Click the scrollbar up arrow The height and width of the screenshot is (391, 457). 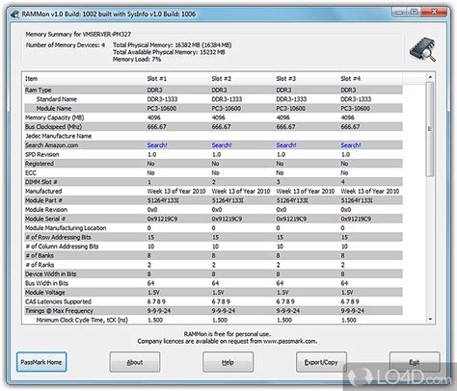point(430,77)
